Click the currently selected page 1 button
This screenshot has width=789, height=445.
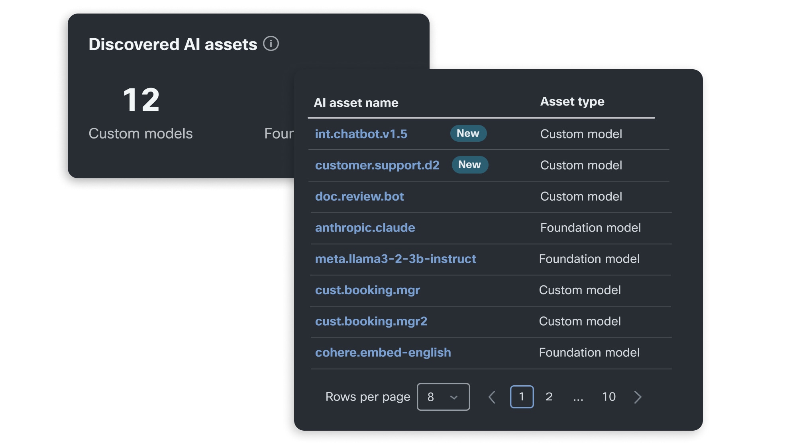tap(522, 396)
